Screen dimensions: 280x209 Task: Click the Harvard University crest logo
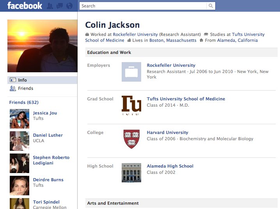[131, 139]
